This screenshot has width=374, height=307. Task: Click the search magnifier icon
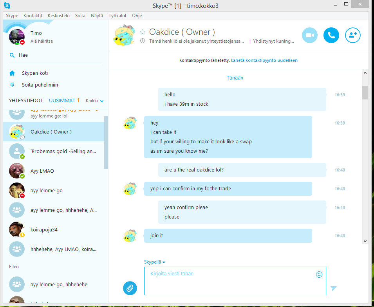tap(12, 55)
